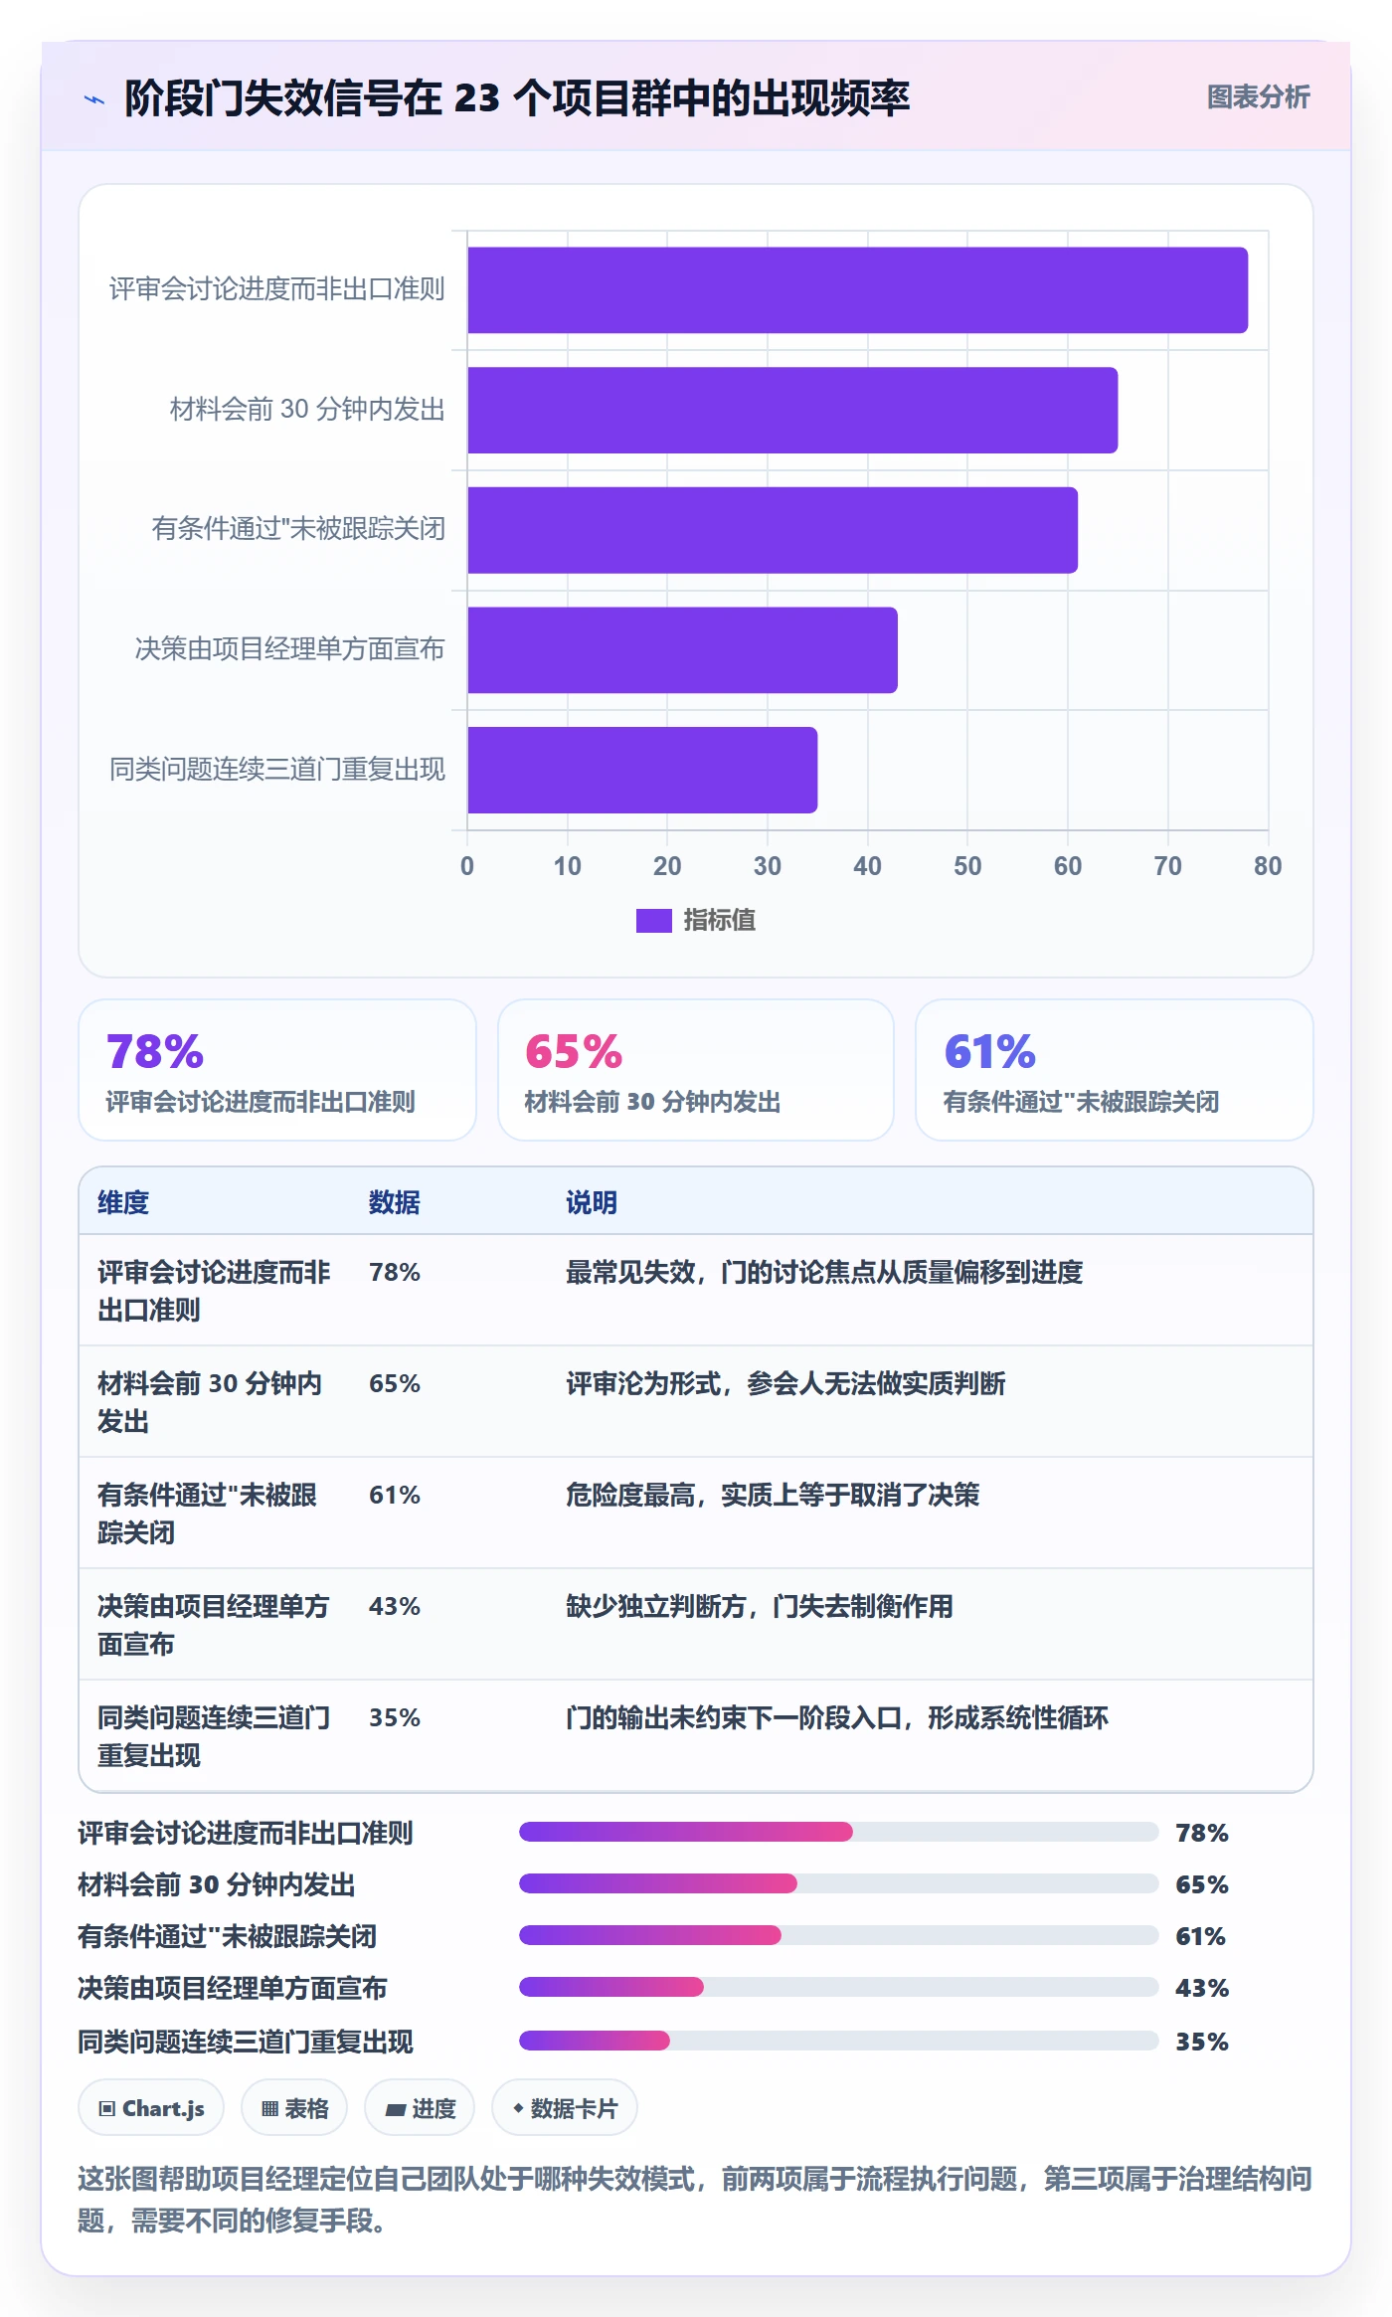The height and width of the screenshot is (2317, 1392).
Task: Click the 指标值 legend label
Action: coord(719,920)
